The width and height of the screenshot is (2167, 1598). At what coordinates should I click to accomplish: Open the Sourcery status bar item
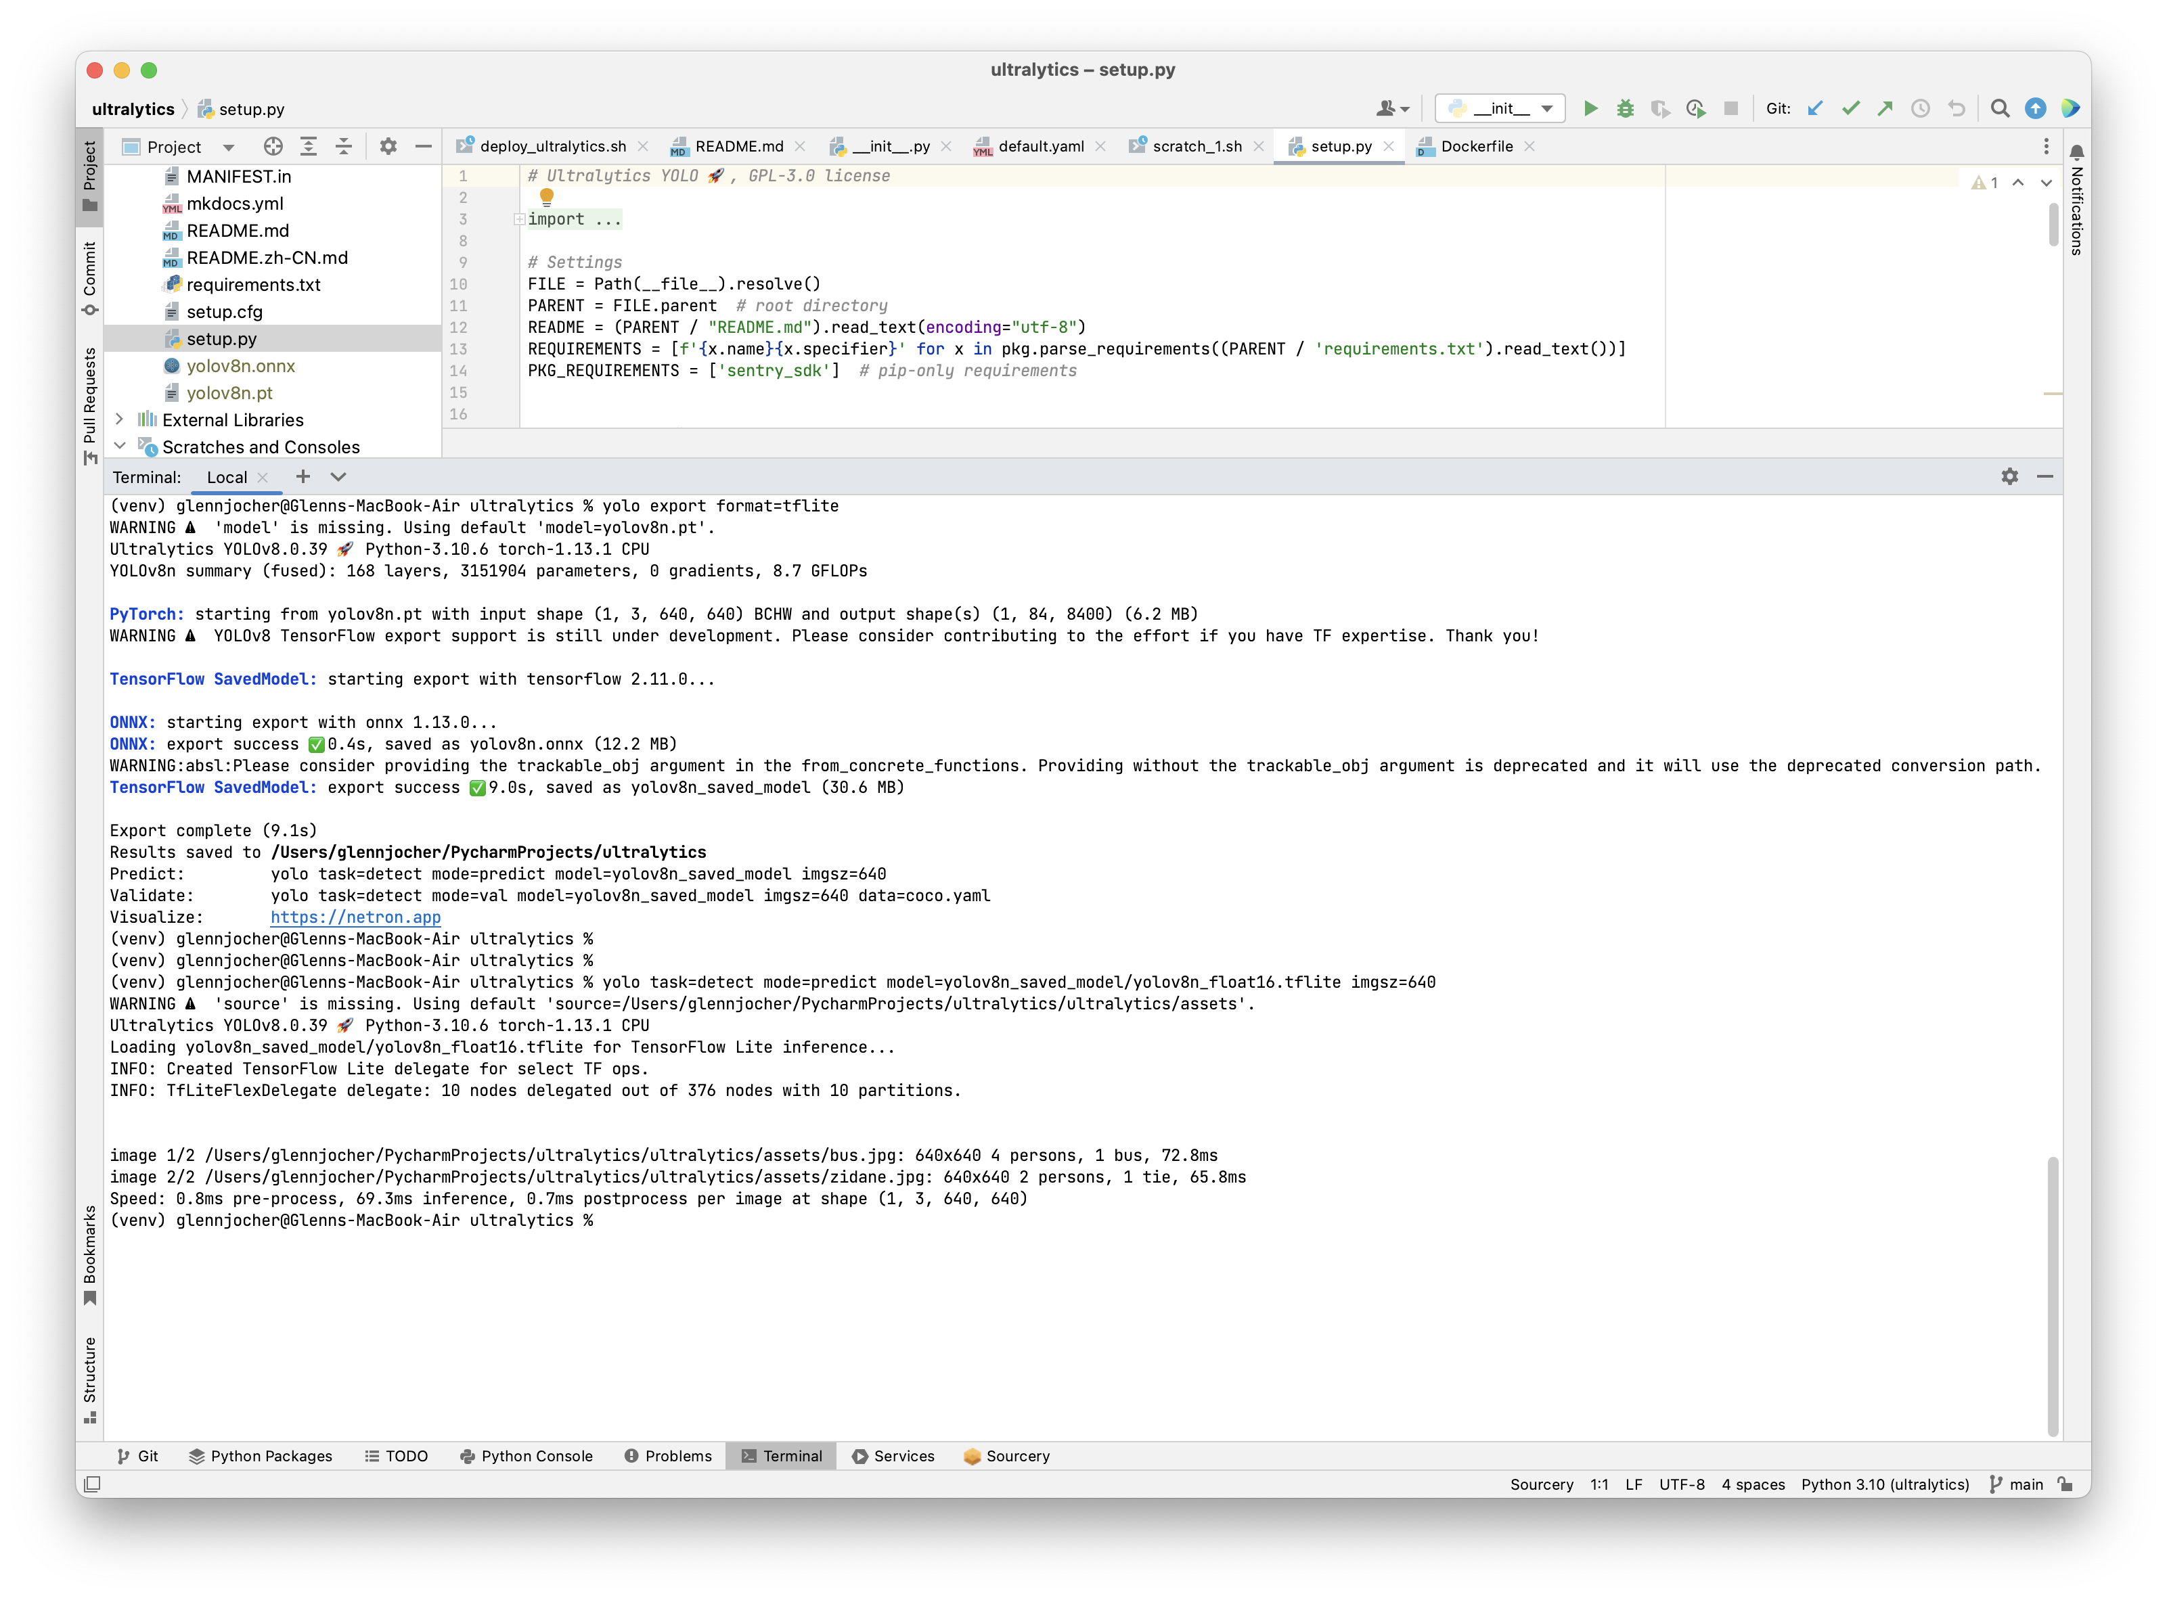pos(1542,1484)
